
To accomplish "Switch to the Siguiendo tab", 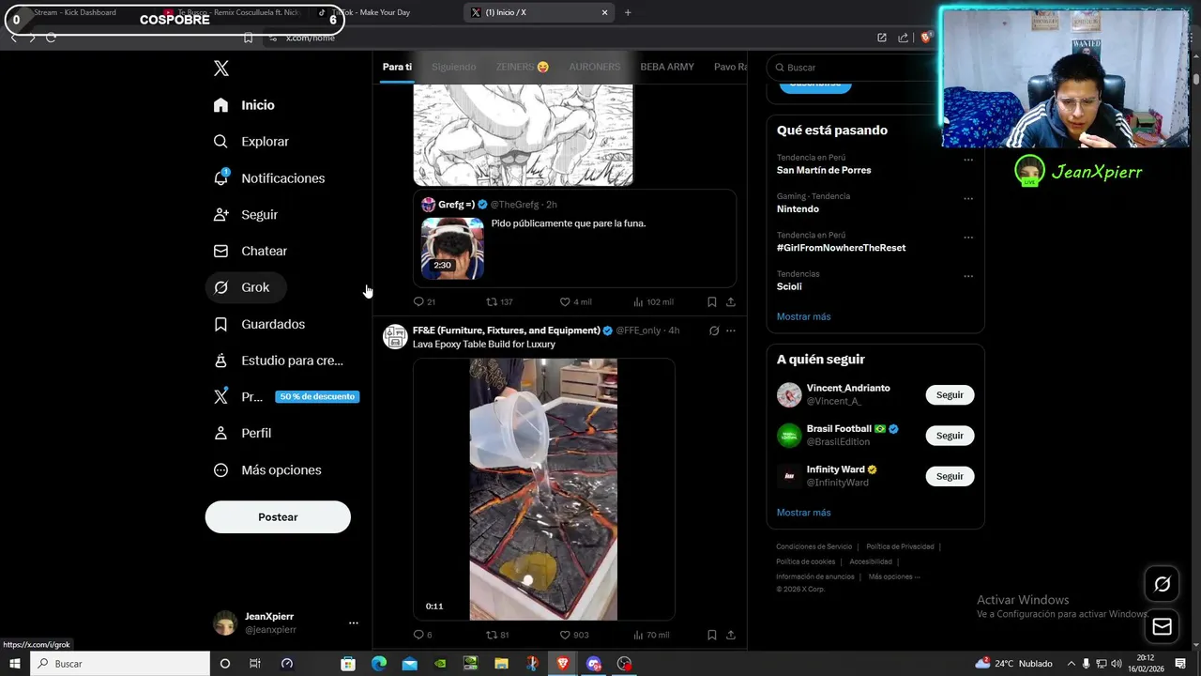I will click(x=454, y=67).
